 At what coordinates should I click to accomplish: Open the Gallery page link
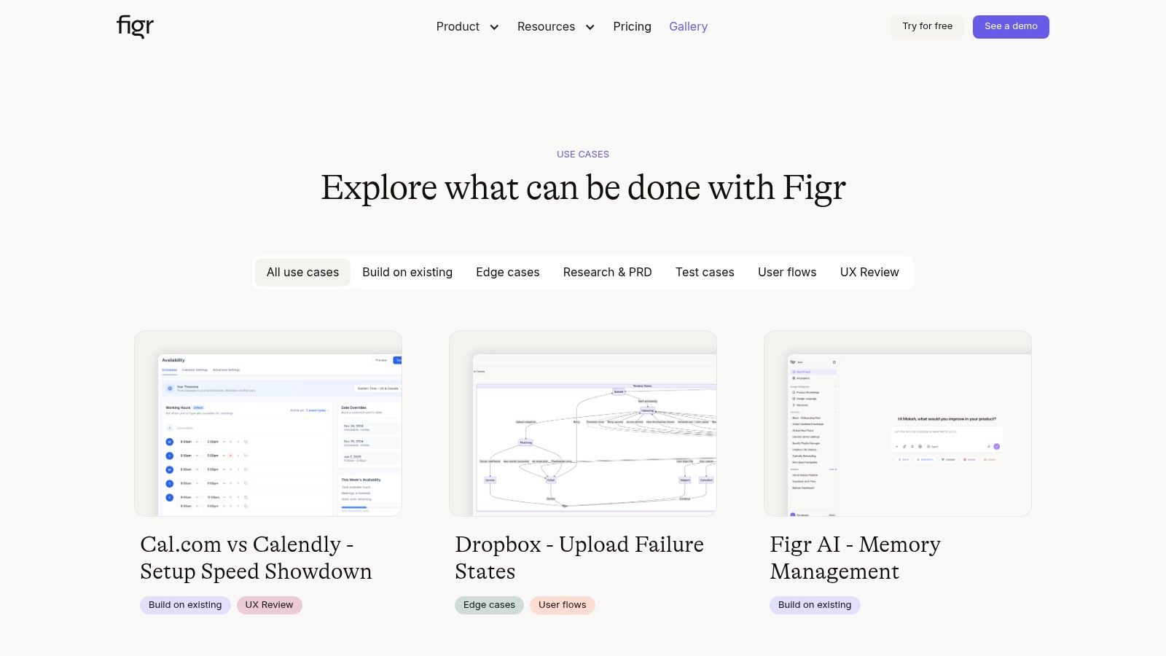pos(688,27)
